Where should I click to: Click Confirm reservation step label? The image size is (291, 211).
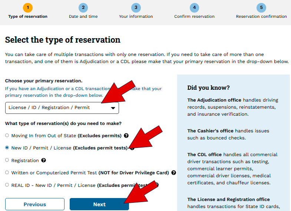194,17
